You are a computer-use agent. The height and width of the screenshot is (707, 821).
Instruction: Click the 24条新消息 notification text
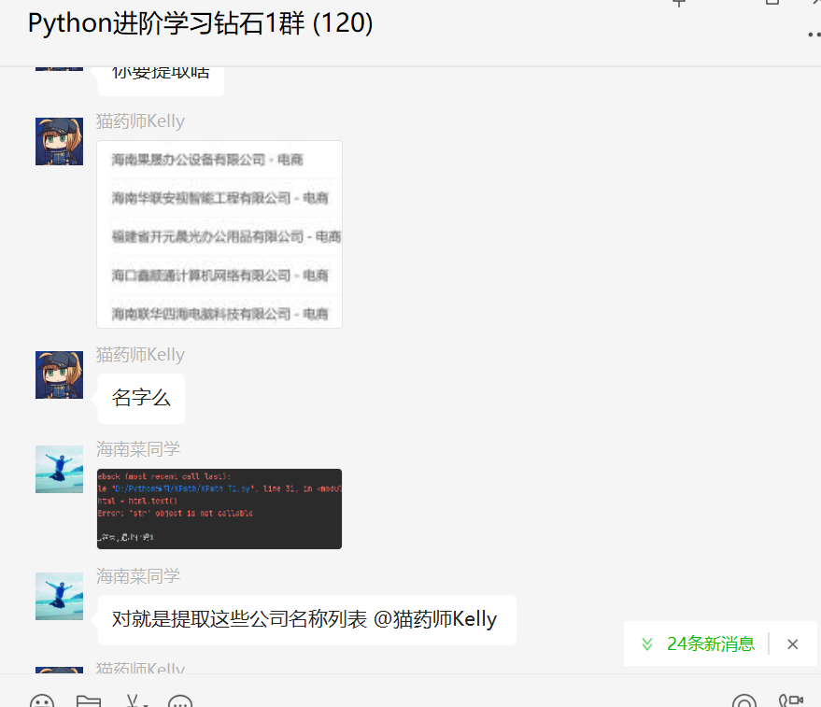coord(711,643)
